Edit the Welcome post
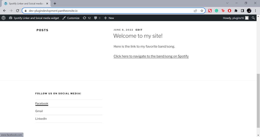The height and width of the screenshot is (137, 260). click(139, 30)
